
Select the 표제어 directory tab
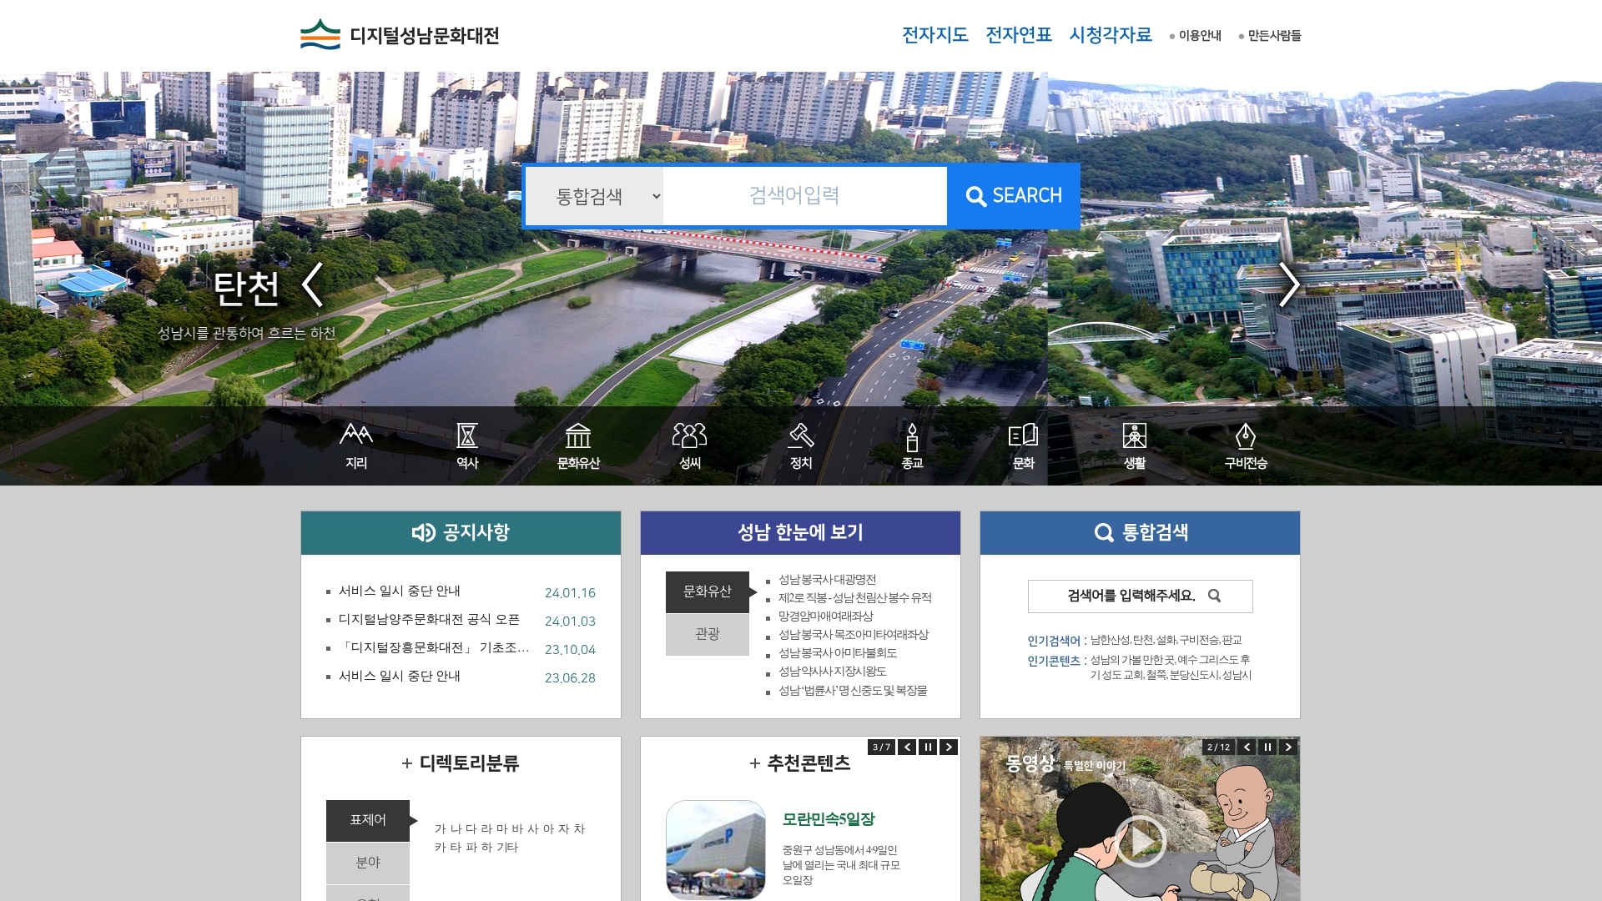point(368,820)
